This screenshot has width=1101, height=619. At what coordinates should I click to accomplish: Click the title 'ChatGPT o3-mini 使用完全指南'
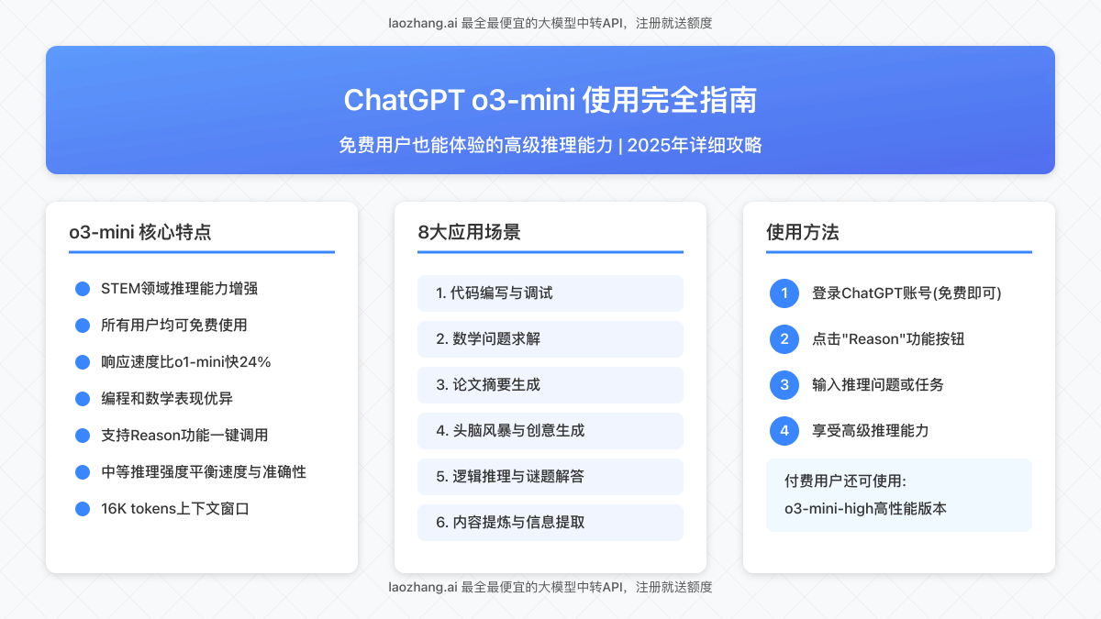pos(550,99)
